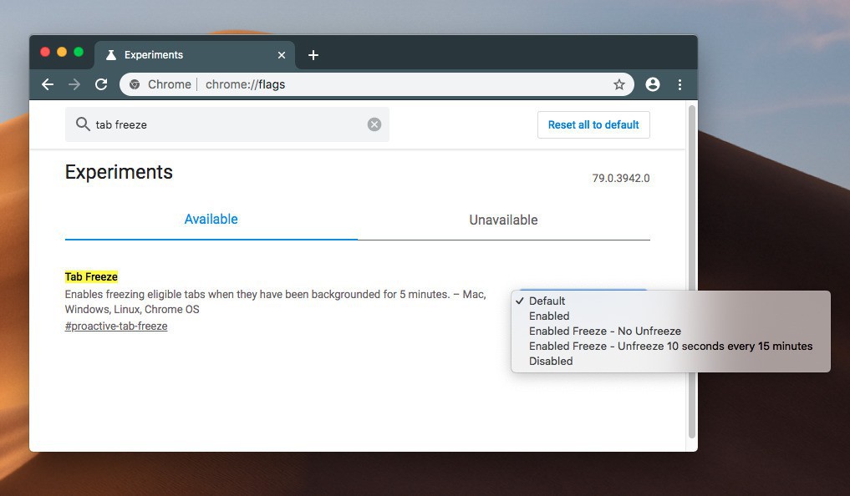Reload the chrome://flags page
Screen dimensions: 850x496
[x=101, y=84]
